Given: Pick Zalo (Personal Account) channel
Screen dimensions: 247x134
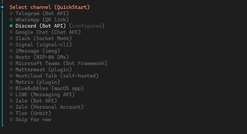Looking at the screenshot, I should click(49, 107).
